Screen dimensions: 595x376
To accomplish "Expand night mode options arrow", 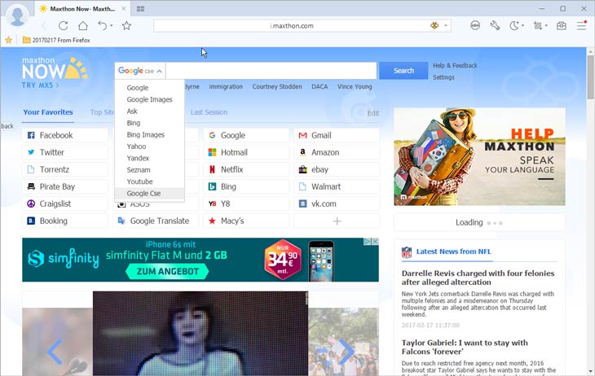I will (522, 26).
